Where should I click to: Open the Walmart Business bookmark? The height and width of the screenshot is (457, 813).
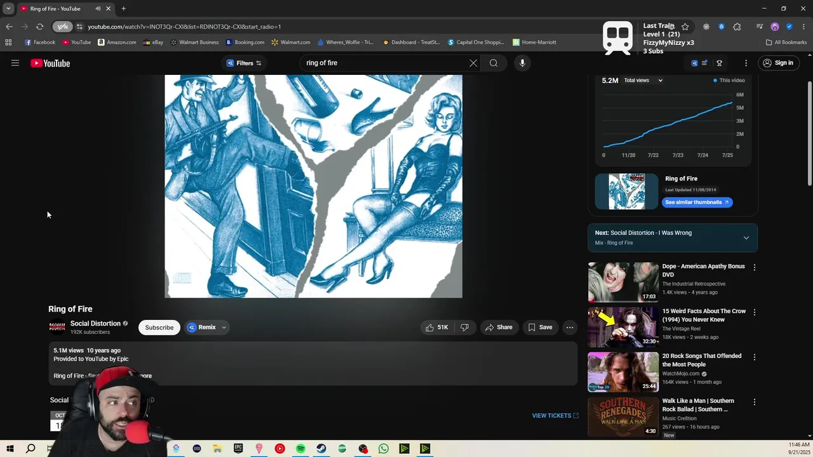point(194,43)
